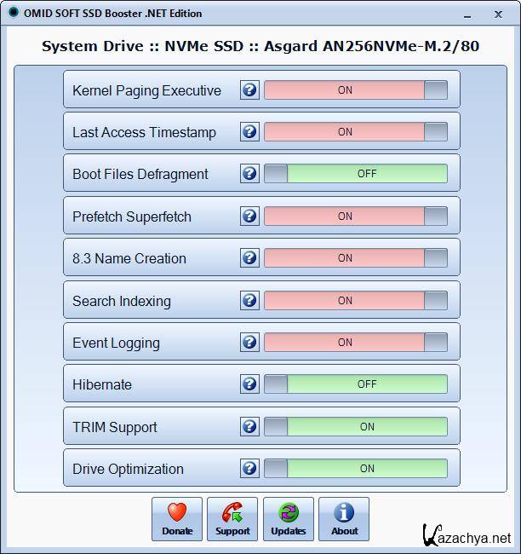Image resolution: width=521 pixels, height=554 pixels.
Task: Open the Support button
Action: tap(232, 519)
